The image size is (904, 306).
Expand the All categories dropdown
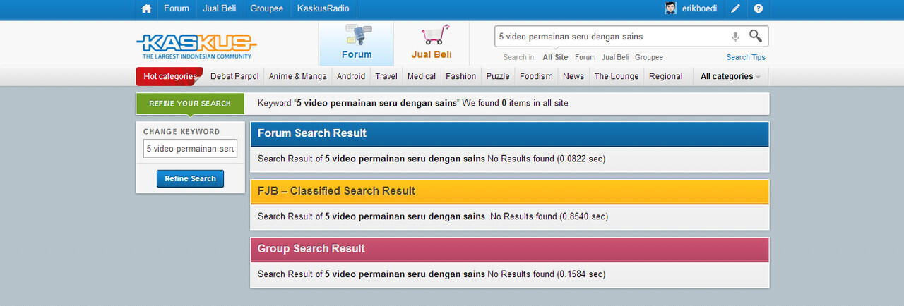coord(730,76)
